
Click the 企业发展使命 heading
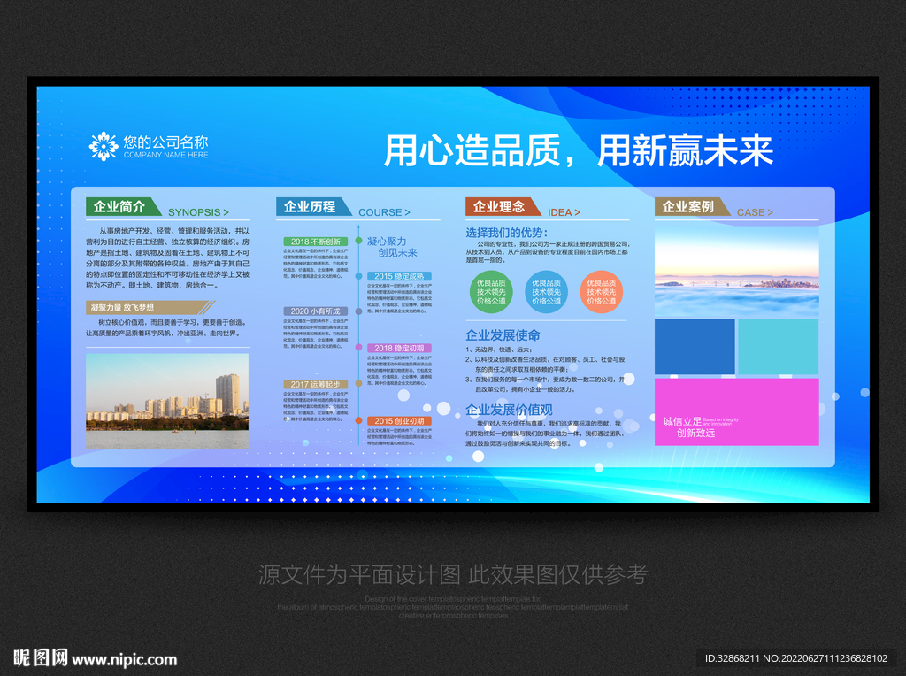[x=503, y=335]
